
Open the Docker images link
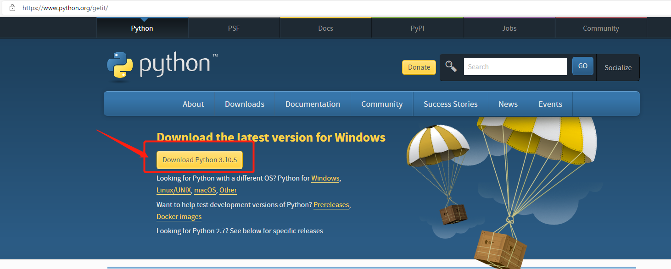pos(179,217)
